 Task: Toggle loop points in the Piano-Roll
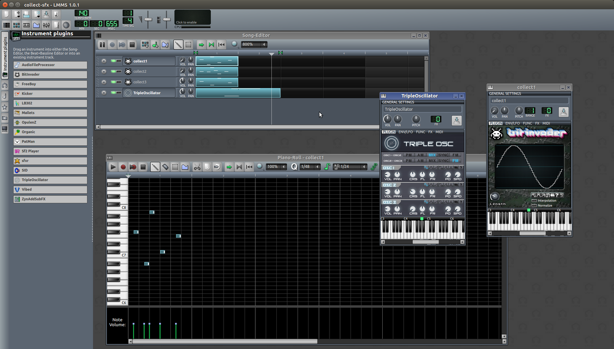pyautogui.click(x=239, y=167)
